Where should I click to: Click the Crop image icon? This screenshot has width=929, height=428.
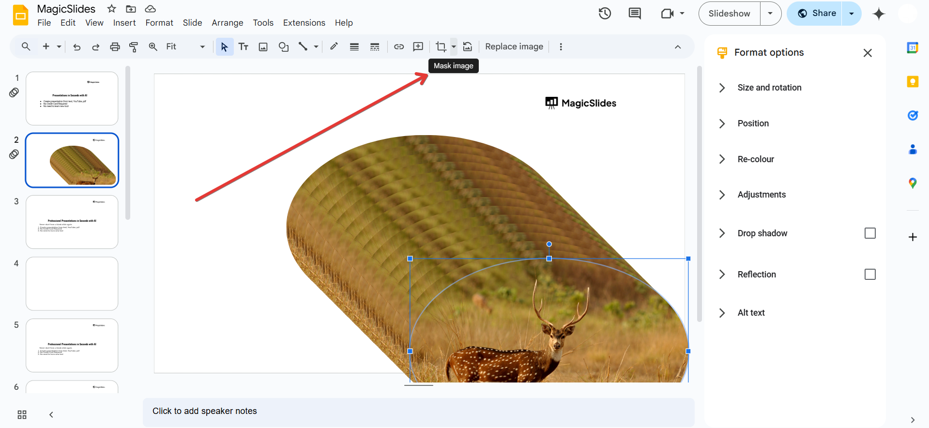441,47
